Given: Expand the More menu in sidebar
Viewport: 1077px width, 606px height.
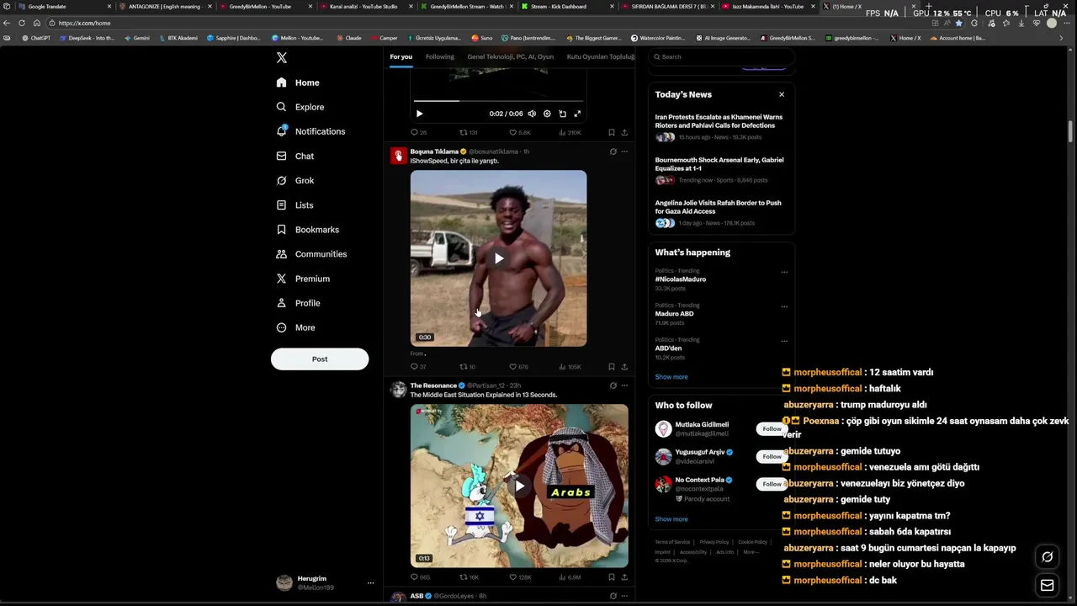Looking at the screenshot, I should [x=295, y=327].
